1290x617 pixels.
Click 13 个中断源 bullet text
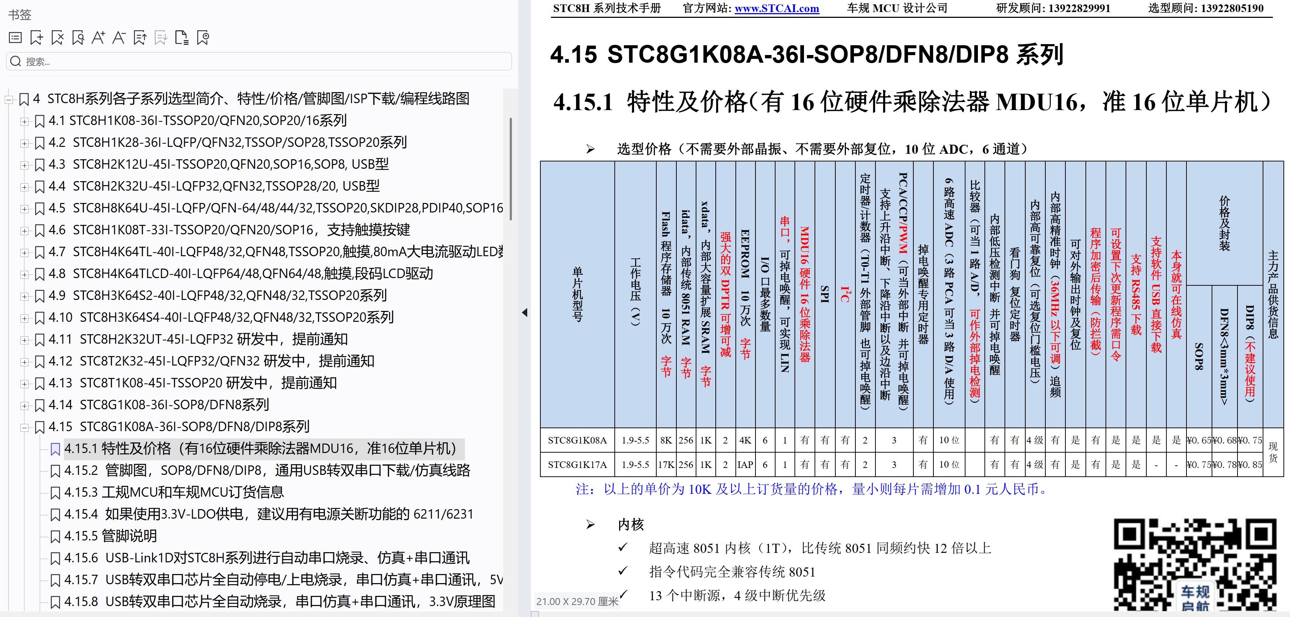(x=737, y=595)
